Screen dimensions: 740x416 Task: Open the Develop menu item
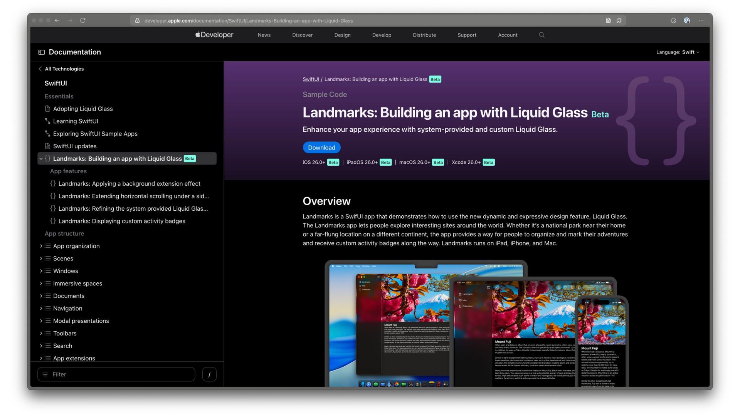(382, 35)
